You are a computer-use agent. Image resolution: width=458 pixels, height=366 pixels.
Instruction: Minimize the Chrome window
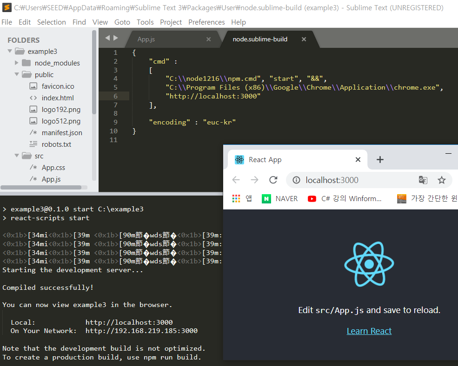click(x=448, y=154)
